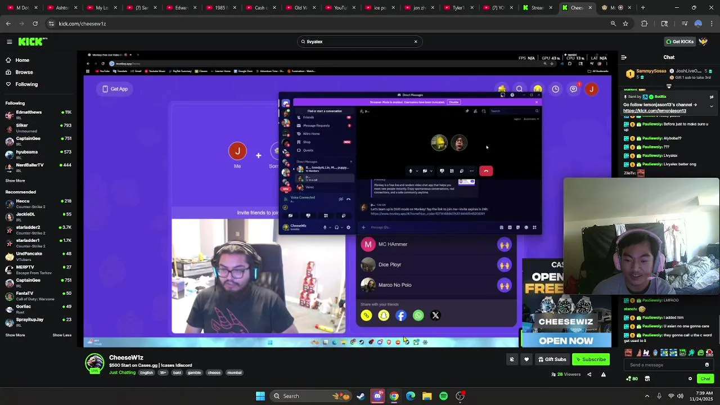Toggle the stream notification bell
720x405 pixels.
pos(512,359)
